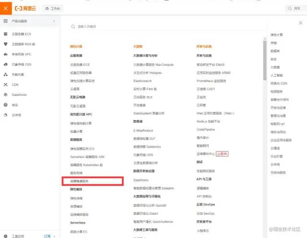Jump to the 弹性计算 category on the right
The width and height of the screenshot is (307, 238).
(276, 35)
